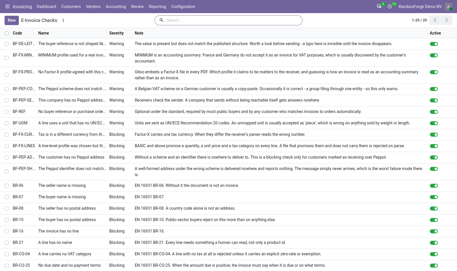Open 'A line has no name' row
The image size is (457, 271).
[x=55, y=242]
